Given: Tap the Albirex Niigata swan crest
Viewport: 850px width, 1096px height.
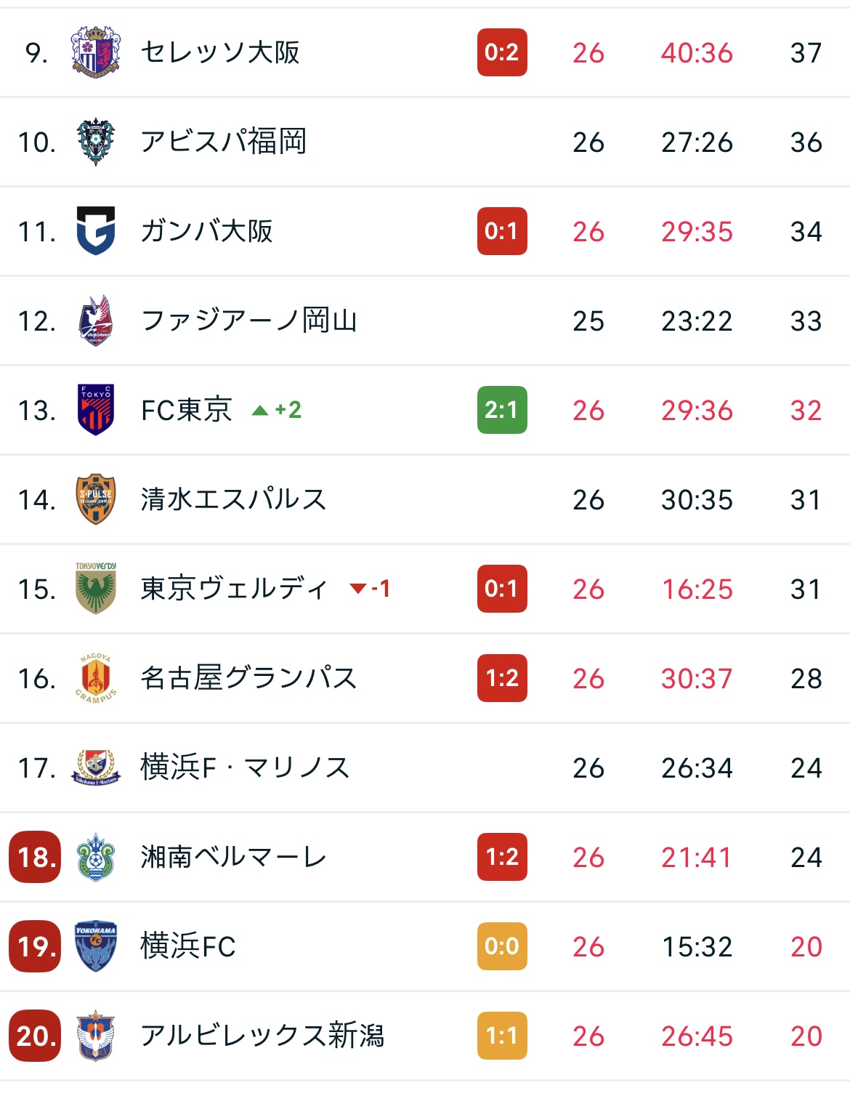Looking at the screenshot, I should 95,1036.
